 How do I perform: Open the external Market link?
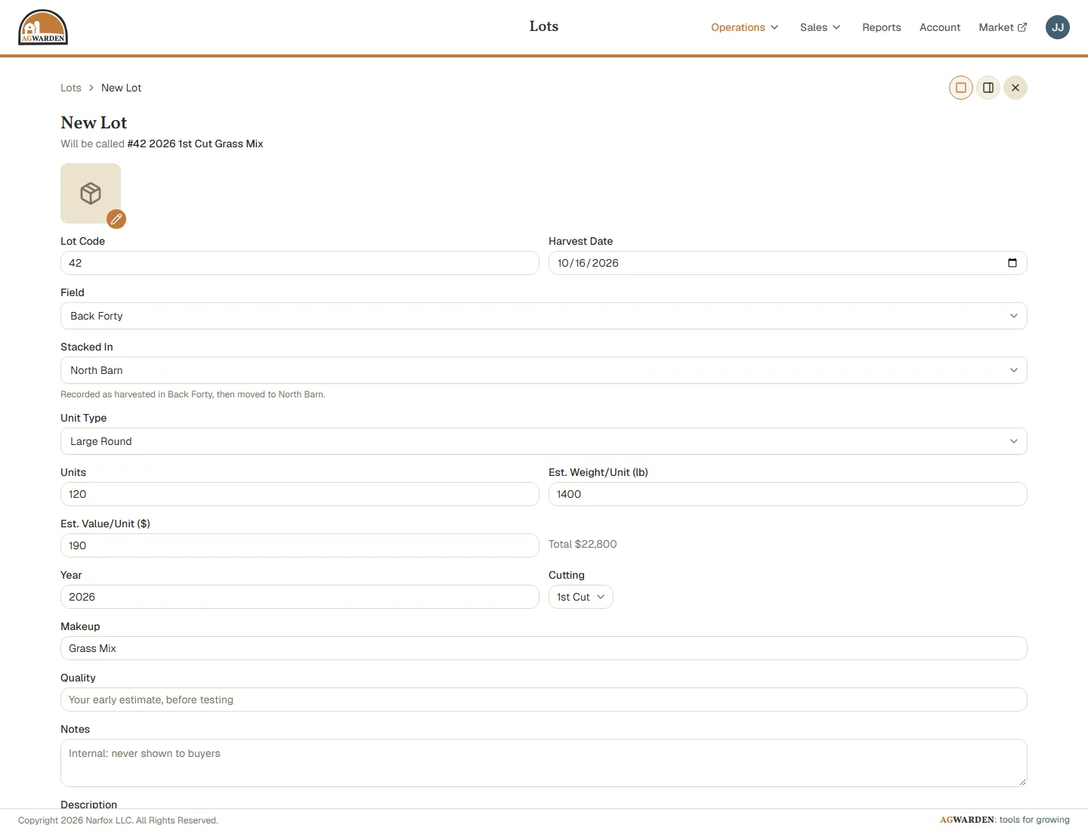click(x=1003, y=27)
